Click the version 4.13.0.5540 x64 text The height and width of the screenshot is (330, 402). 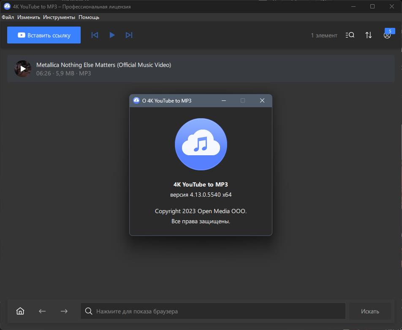coord(201,195)
